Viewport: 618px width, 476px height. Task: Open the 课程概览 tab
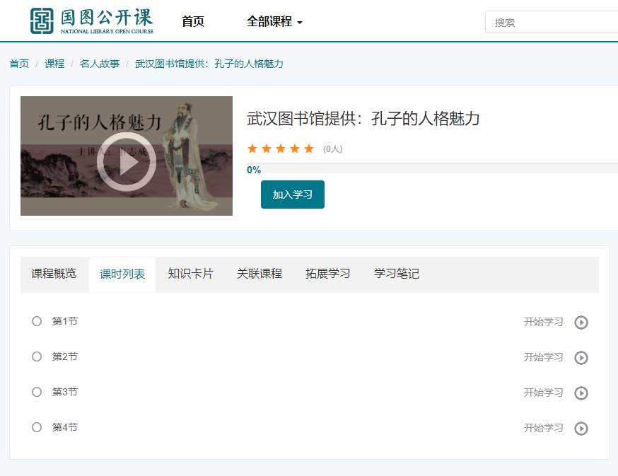tap(54, 274)
